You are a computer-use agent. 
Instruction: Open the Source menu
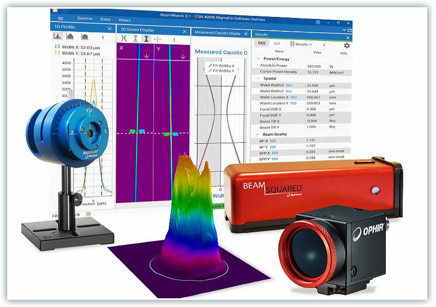85,18
